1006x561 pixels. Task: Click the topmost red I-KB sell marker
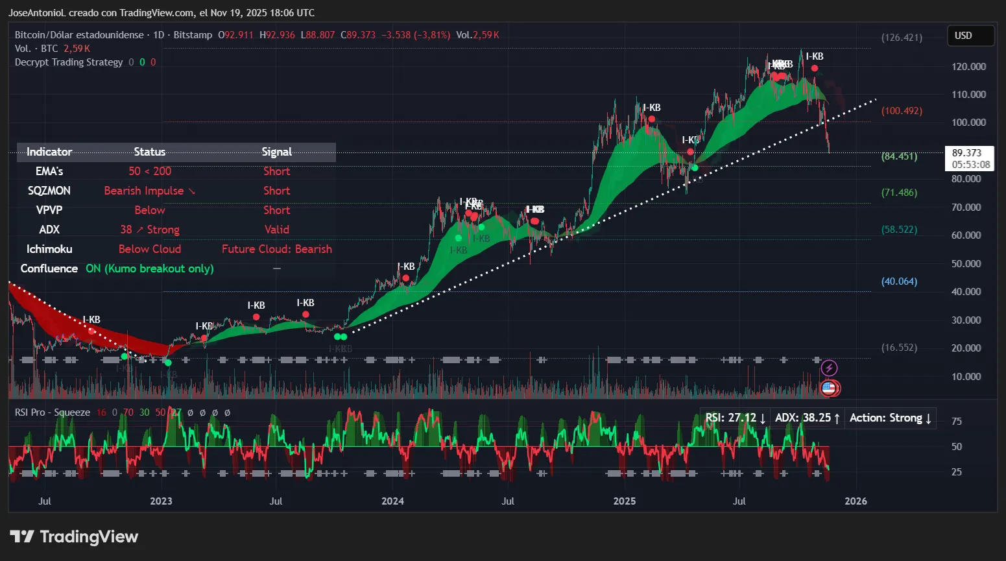[x=815, y=67]
